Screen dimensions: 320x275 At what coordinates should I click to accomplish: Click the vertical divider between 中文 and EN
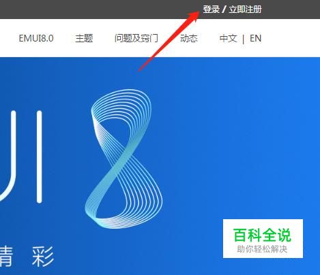point(244,39)
